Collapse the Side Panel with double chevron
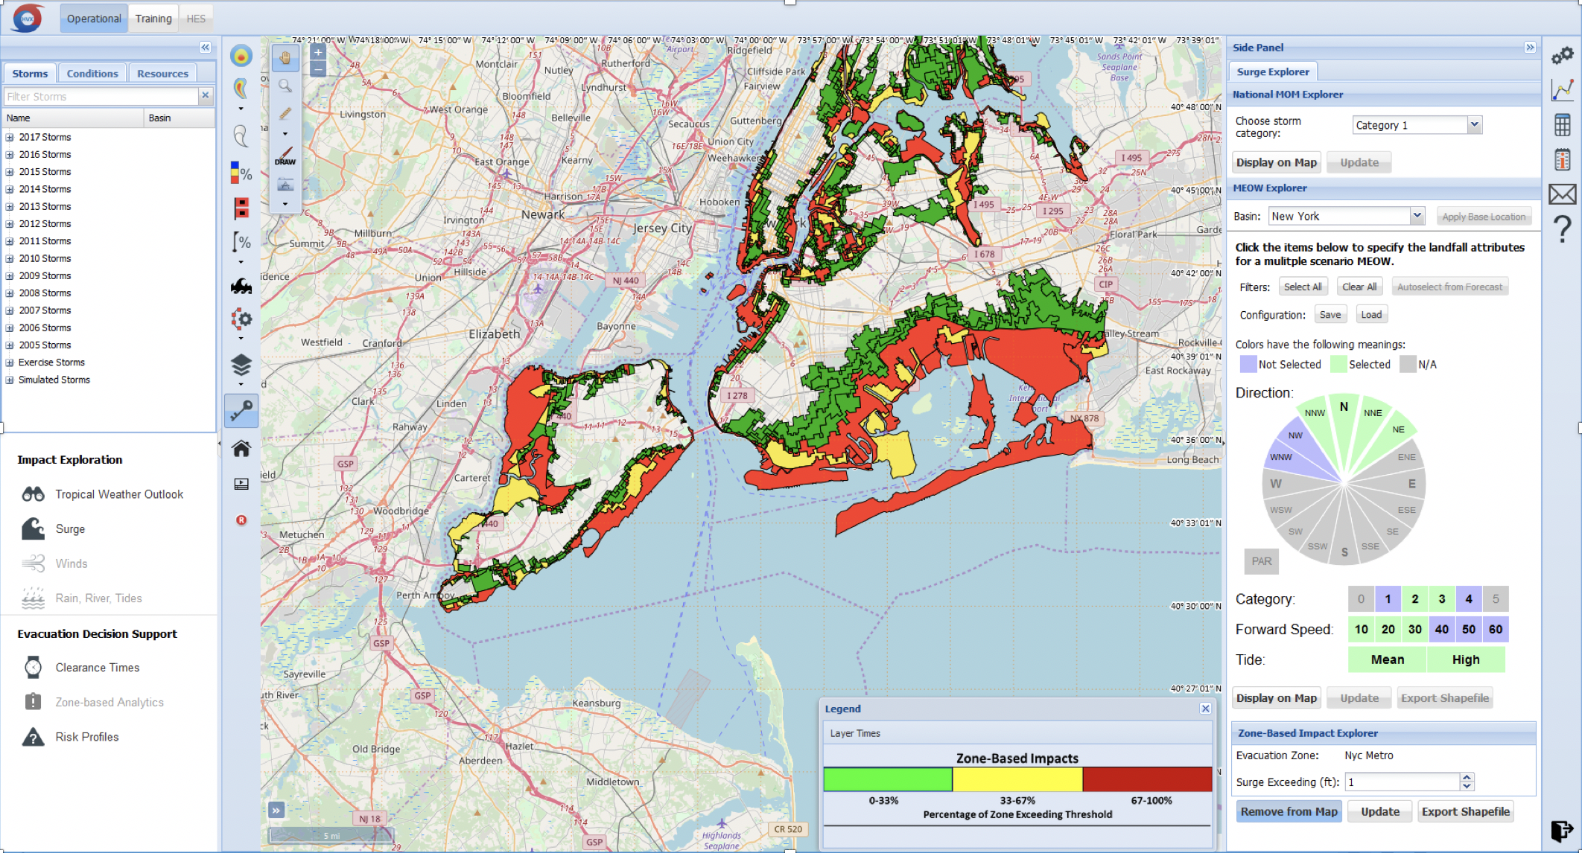The width and height of the screenshot is (1582, 853). [1530, 48]
